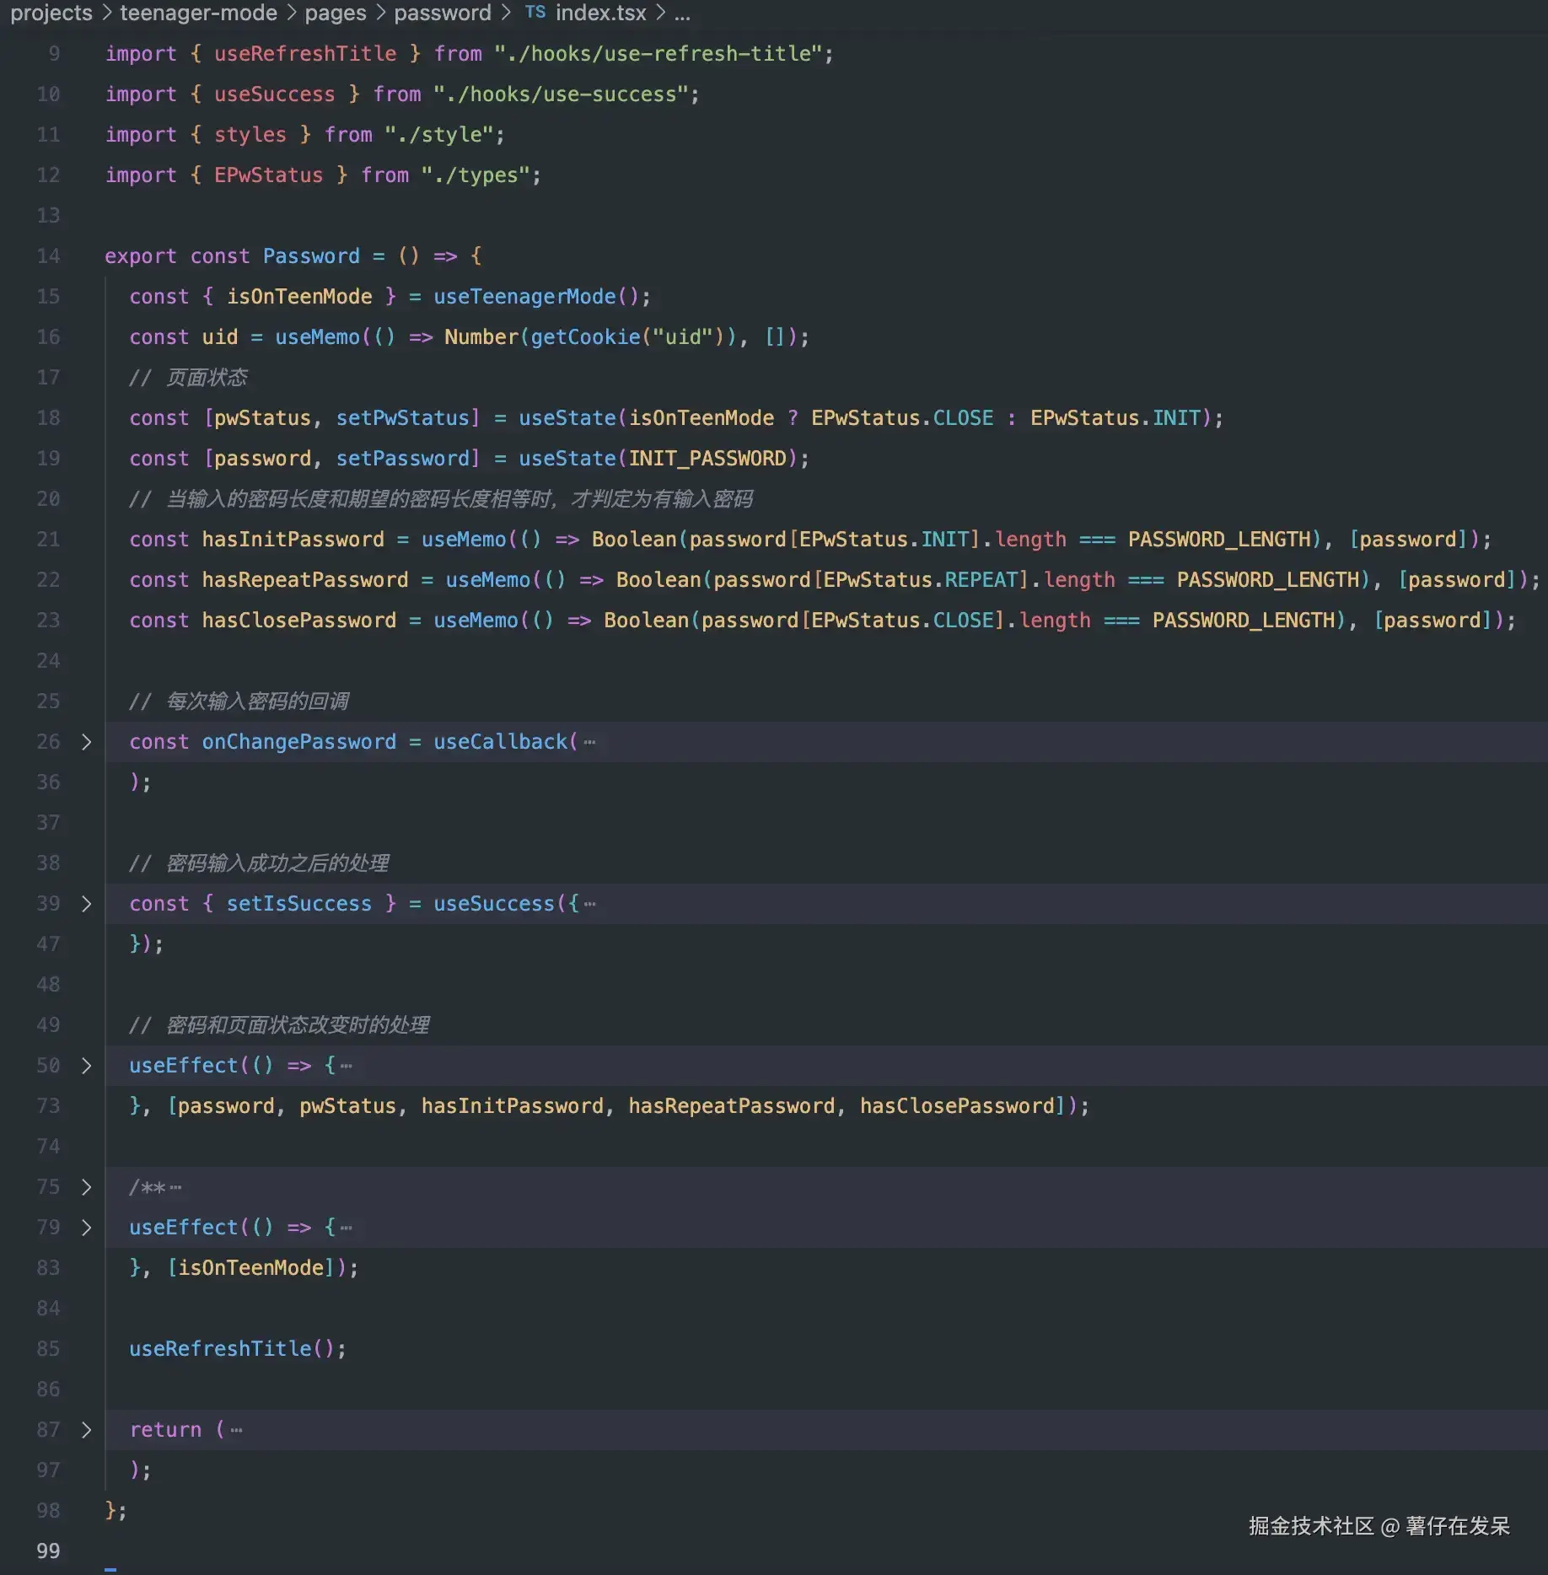Click hasRepeatPassword declaration on line 22
This screenshot has height=1575, width=1548.
pos(305,580)
